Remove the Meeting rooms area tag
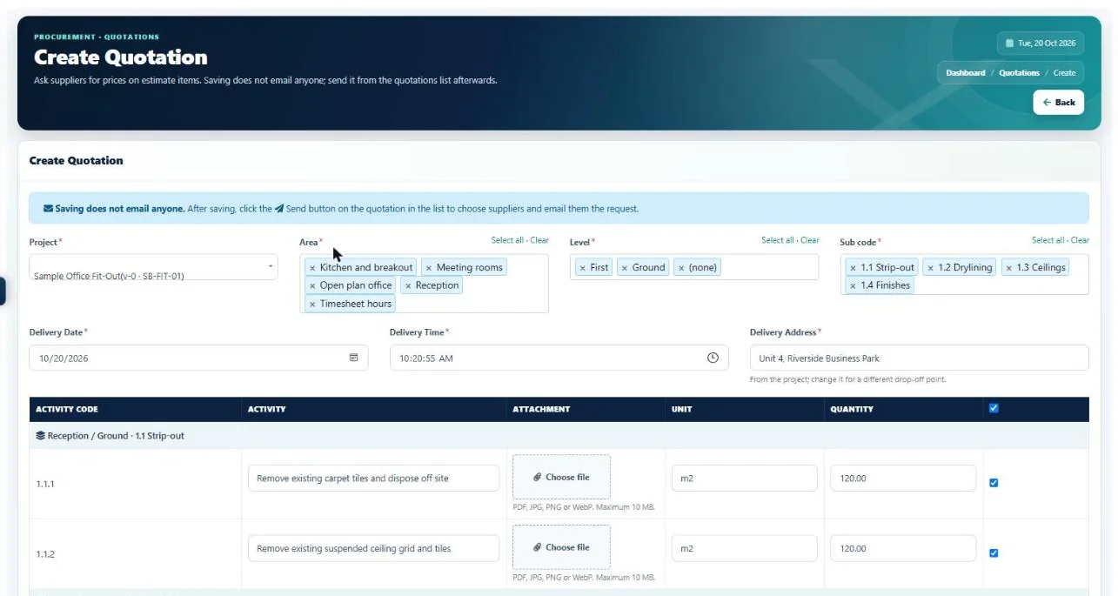The height and width of the screenshot is (596, 1118). click(429, 268)
